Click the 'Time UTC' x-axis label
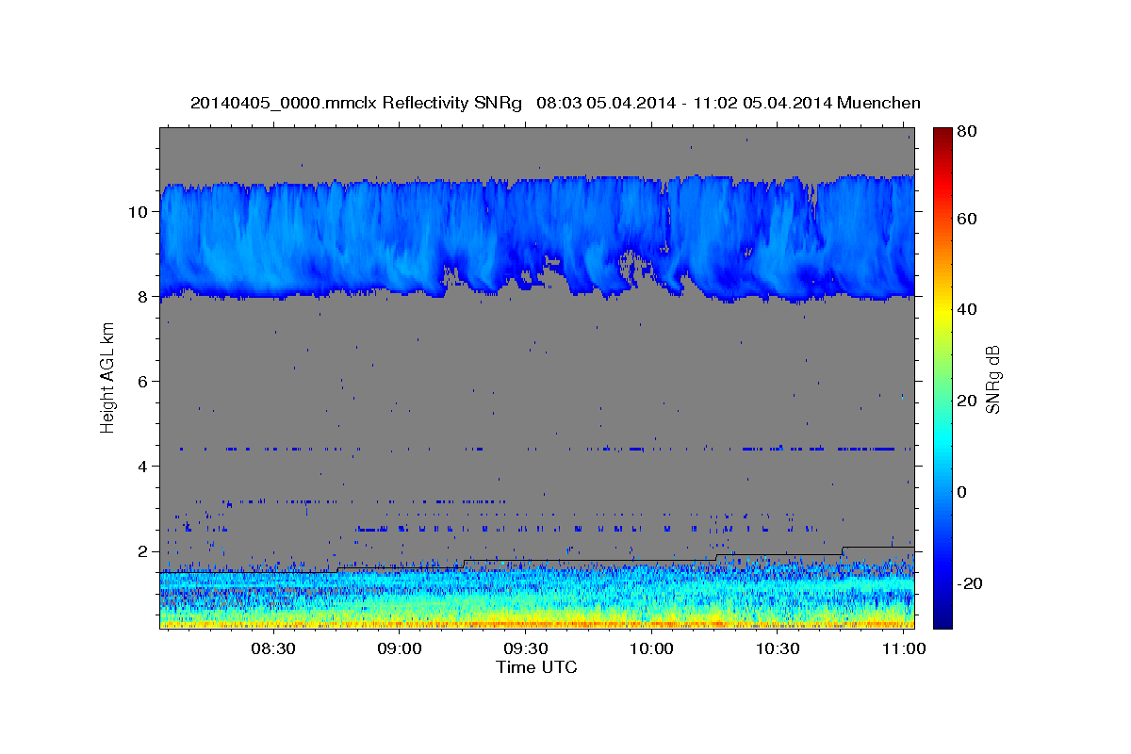This screenshot has width=1131, height=754. tap(536, 667)
